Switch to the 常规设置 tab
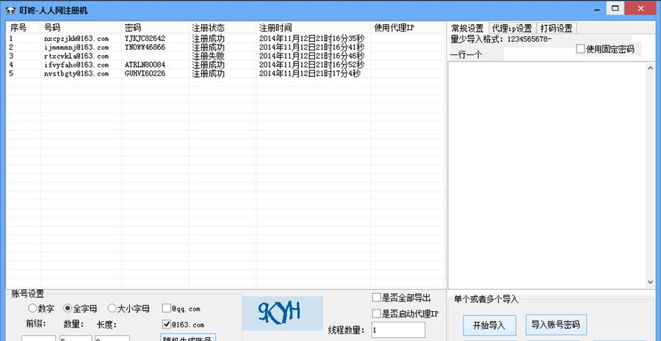The width and height of the screenshot is (661, 341). (x=467, y=29)
